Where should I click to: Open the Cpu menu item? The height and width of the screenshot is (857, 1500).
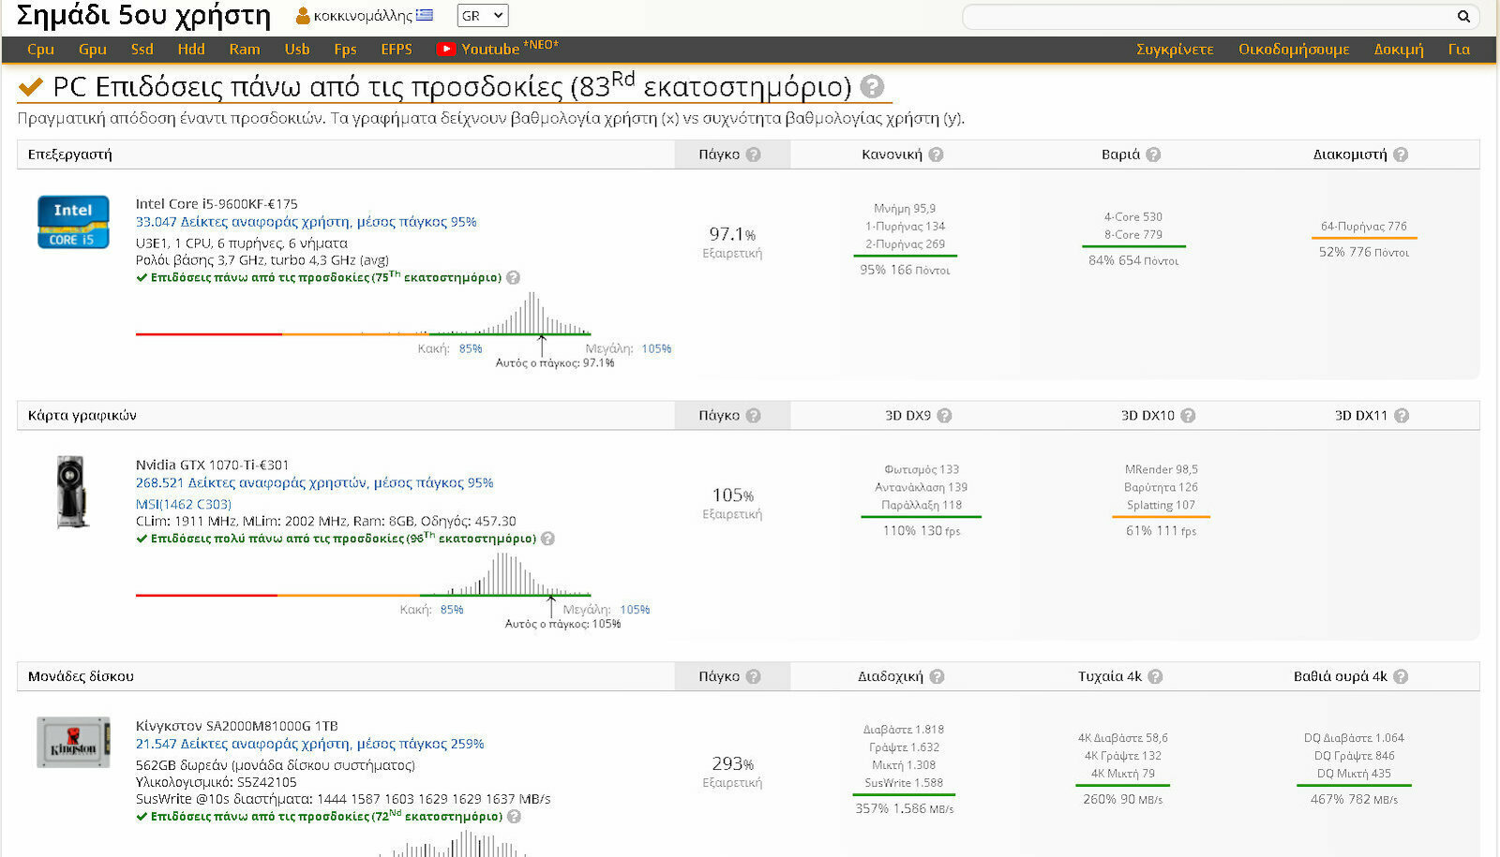[40, 49]
